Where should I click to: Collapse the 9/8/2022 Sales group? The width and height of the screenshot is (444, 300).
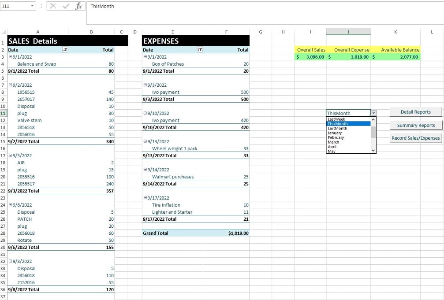click(x=10, y=261)
